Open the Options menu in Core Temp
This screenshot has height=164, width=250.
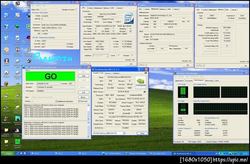tap(38, 5)
